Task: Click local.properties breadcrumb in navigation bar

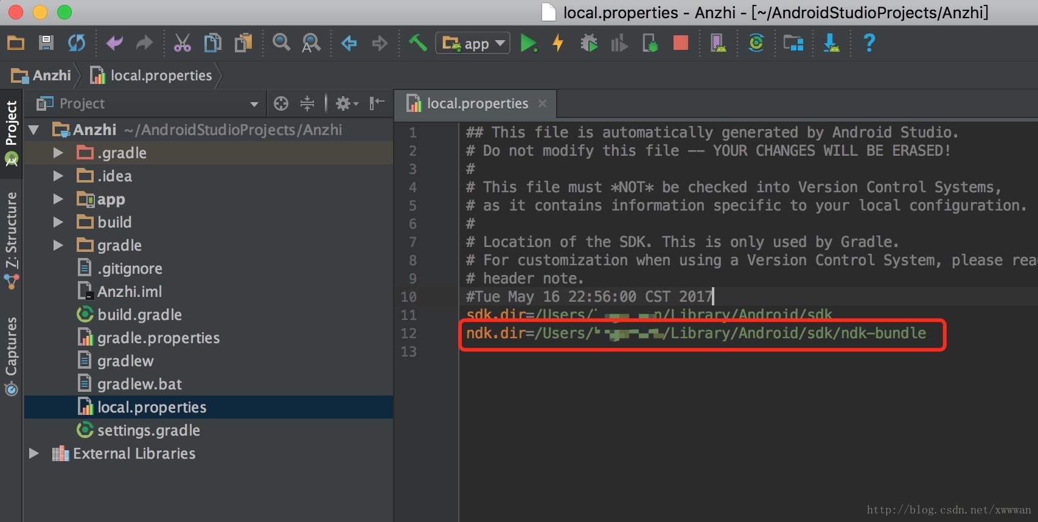Action: (x=151, y=75)
